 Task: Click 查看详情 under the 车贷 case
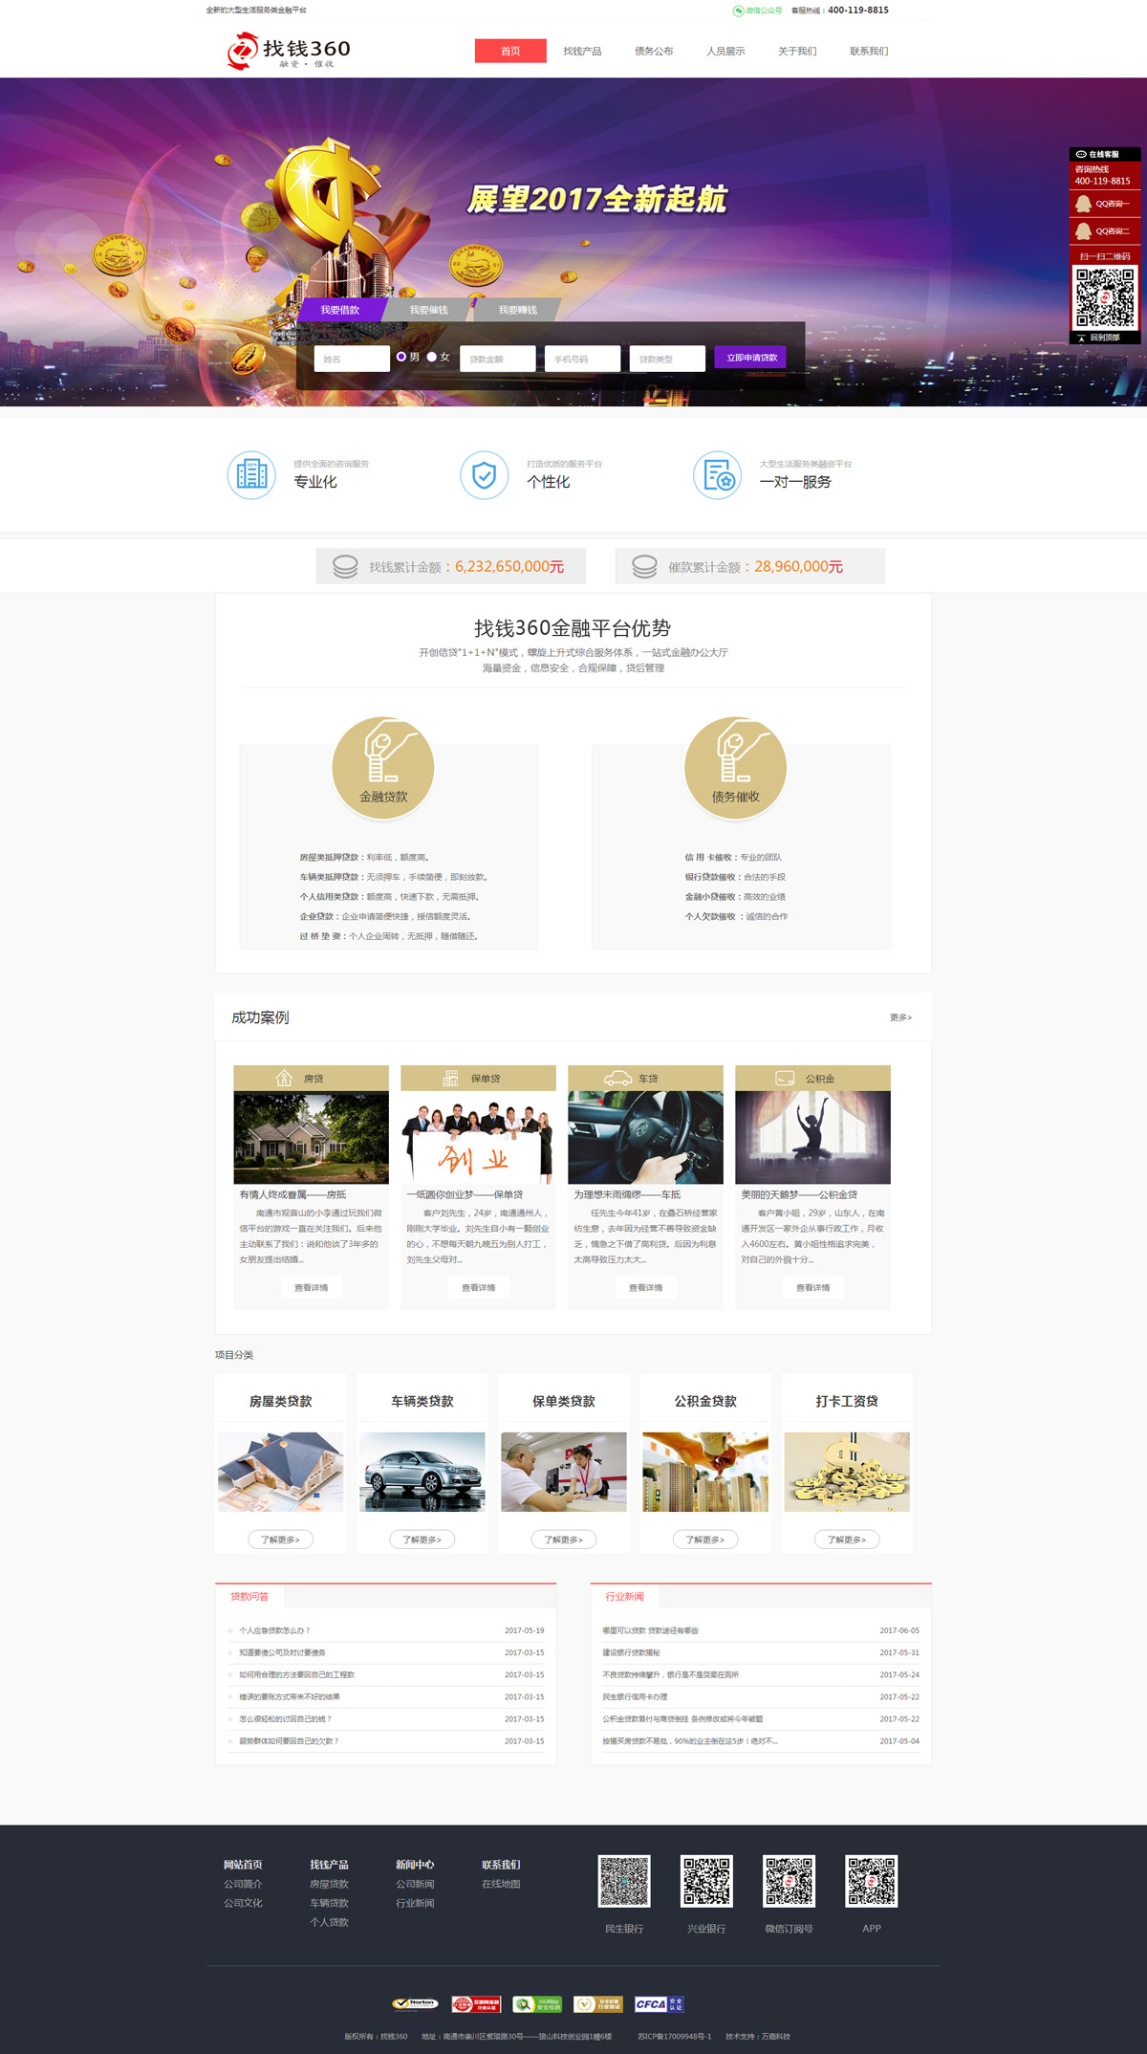click(645, 1288)
